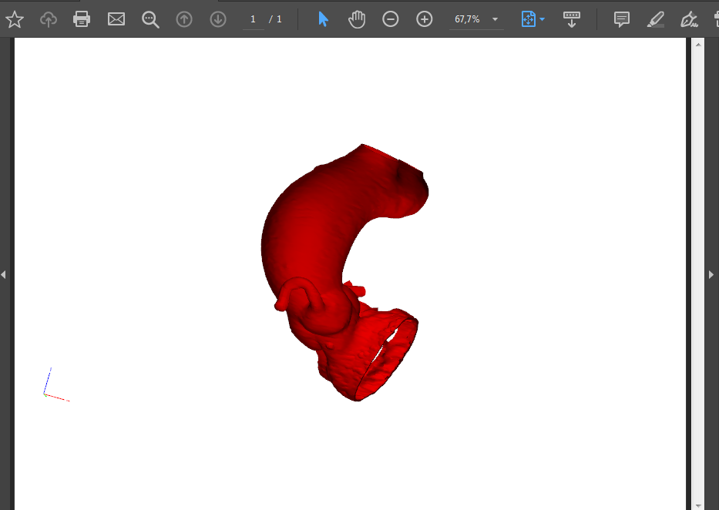Image resolution: width=719 pixels, height=510 pixels.
Task: Click the fit page scrolling mode icon
Action: tap(528, 19)
